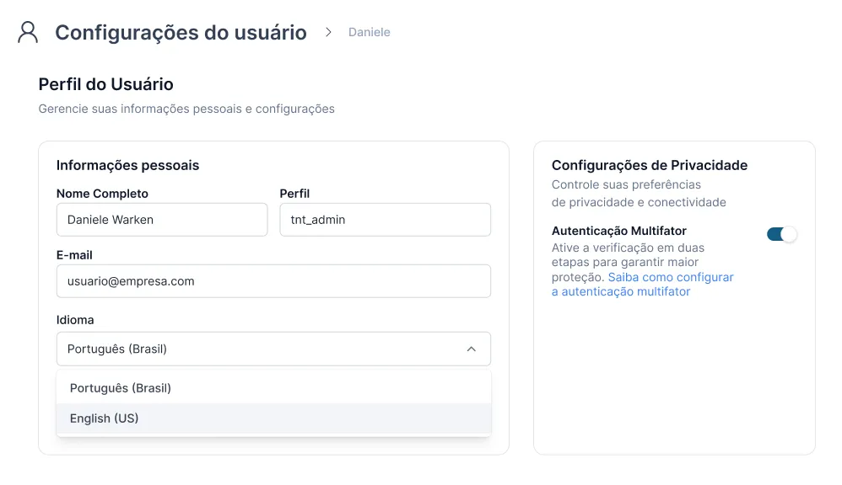Collapse the Idioma dropdown with the chevron arrow
Viewport: 842px width, 485px height.
tap(472, 349)
